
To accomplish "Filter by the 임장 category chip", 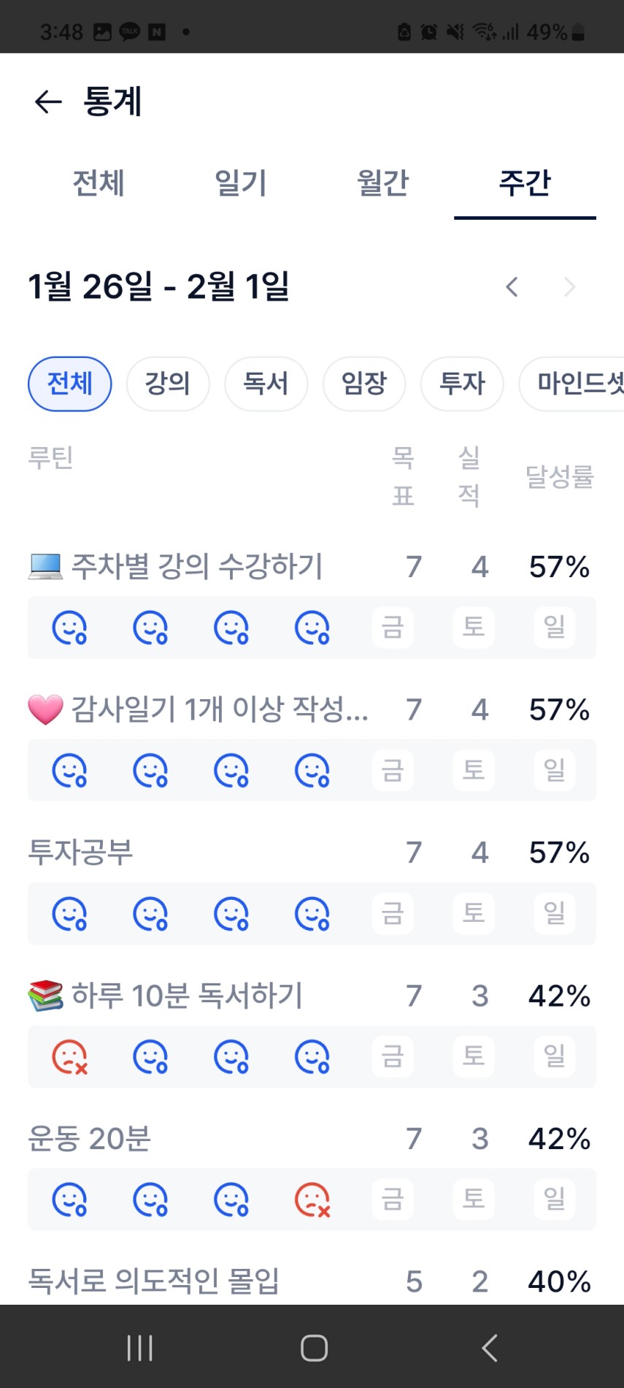I will (364, 384).
